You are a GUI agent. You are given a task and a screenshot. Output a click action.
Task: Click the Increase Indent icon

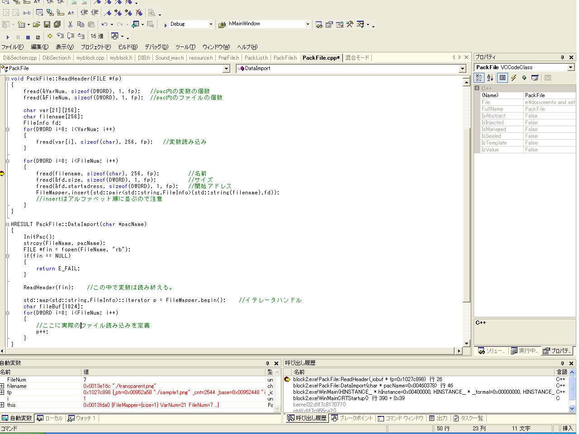click(95, 13)
